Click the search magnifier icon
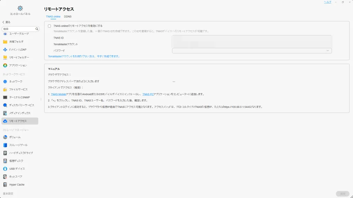The width and height of the screenshot is (353, 198). 37,29
